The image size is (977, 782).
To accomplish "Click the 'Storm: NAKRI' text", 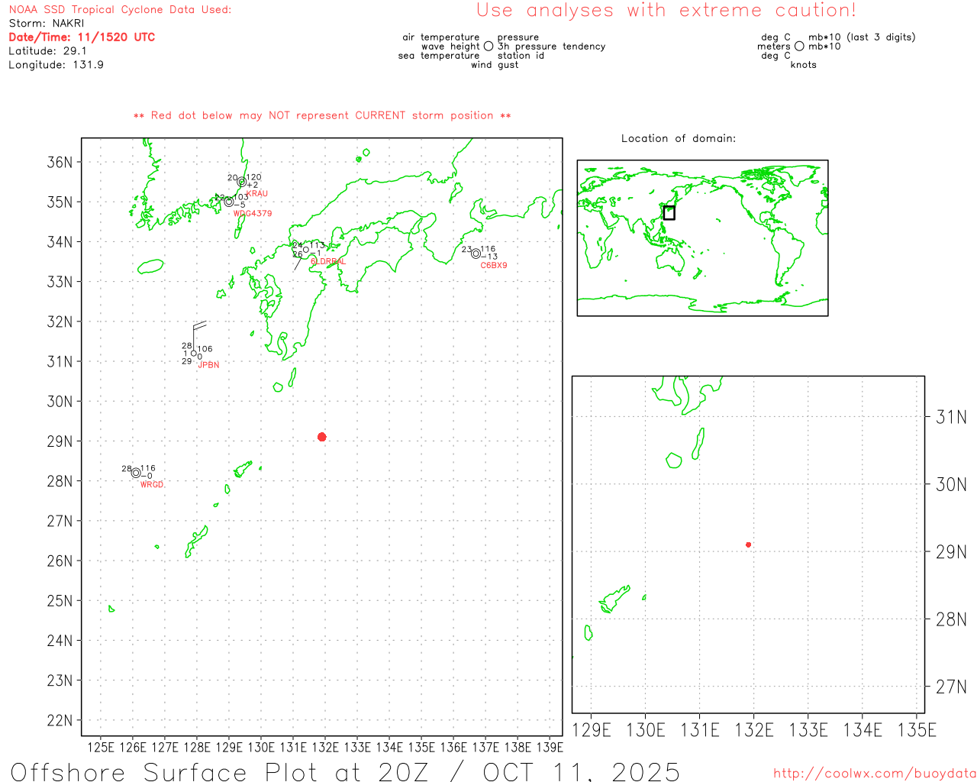I will [47, 24].
